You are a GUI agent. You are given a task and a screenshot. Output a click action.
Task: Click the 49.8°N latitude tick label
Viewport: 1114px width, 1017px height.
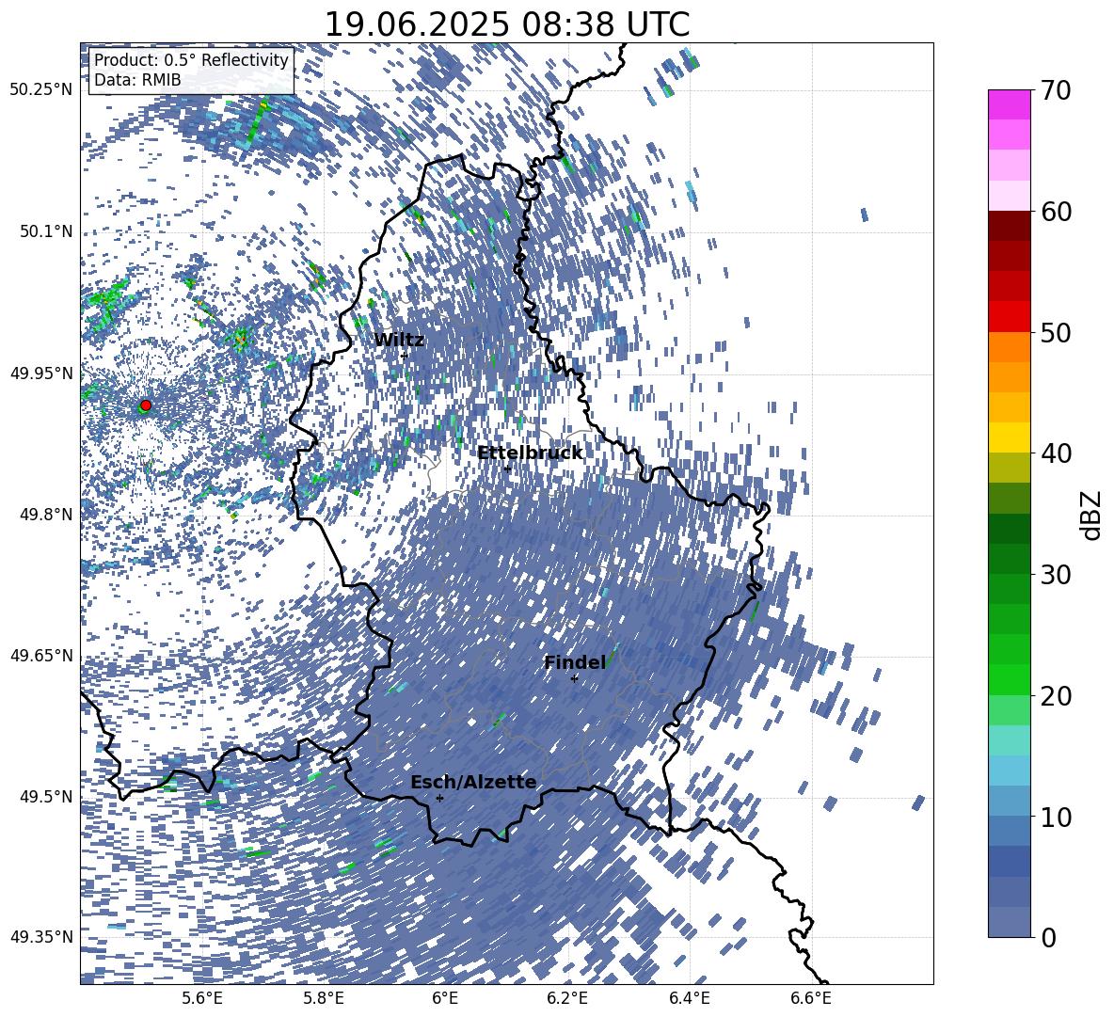pos(46,515)
